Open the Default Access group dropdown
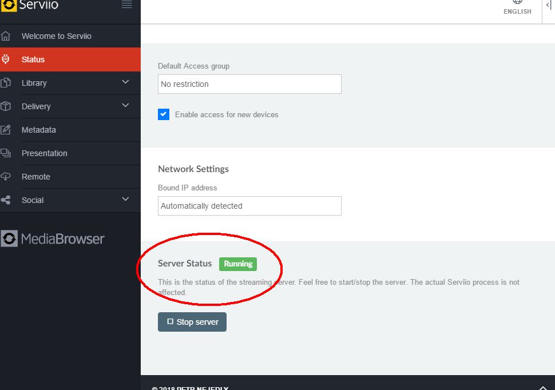The height and width of the screenshot is (390, 555). click(x=249, y=84)
